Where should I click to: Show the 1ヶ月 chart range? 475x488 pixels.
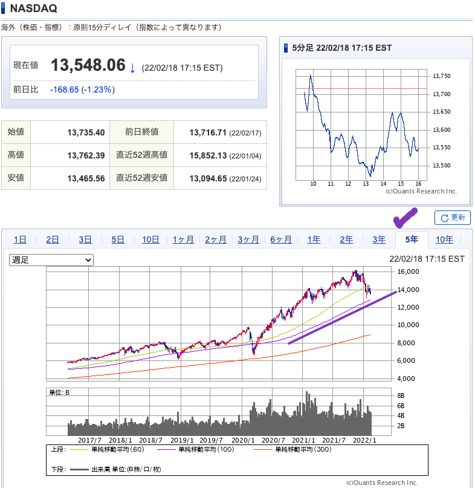[183, 239]
